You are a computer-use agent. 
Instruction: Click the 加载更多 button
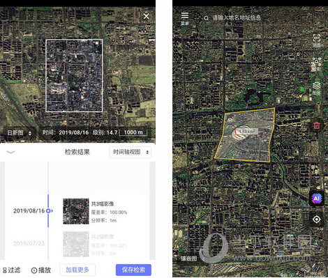coord(77,270)
